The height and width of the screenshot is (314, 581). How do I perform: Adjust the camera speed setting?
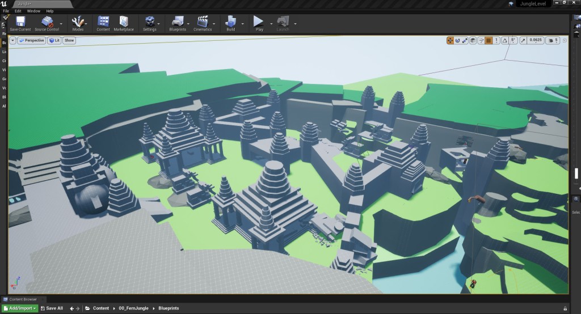coord(554,40)
